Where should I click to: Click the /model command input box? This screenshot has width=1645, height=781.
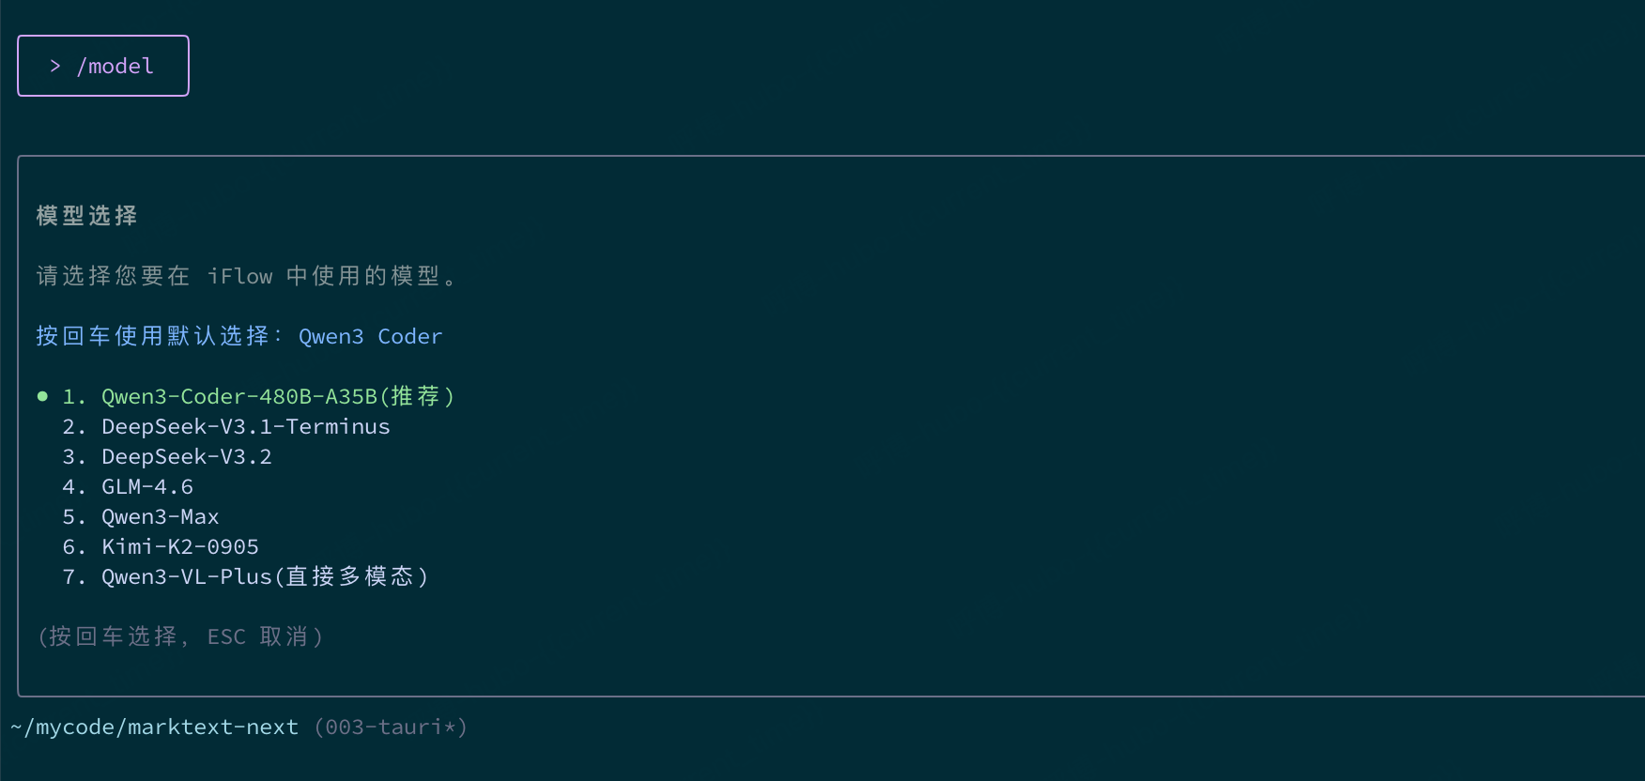coord(103,66)
